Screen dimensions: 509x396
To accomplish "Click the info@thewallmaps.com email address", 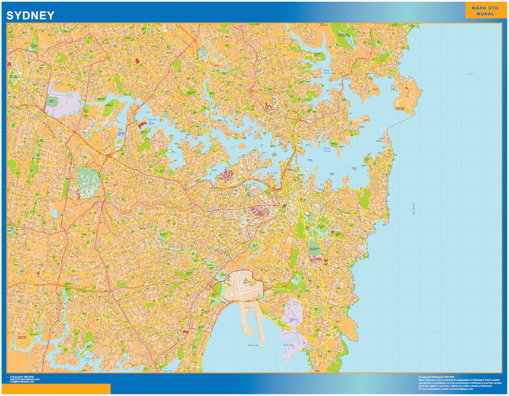I will [22, 382].
